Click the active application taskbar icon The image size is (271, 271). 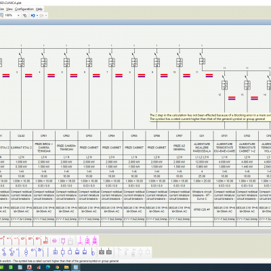coord(76,268)
